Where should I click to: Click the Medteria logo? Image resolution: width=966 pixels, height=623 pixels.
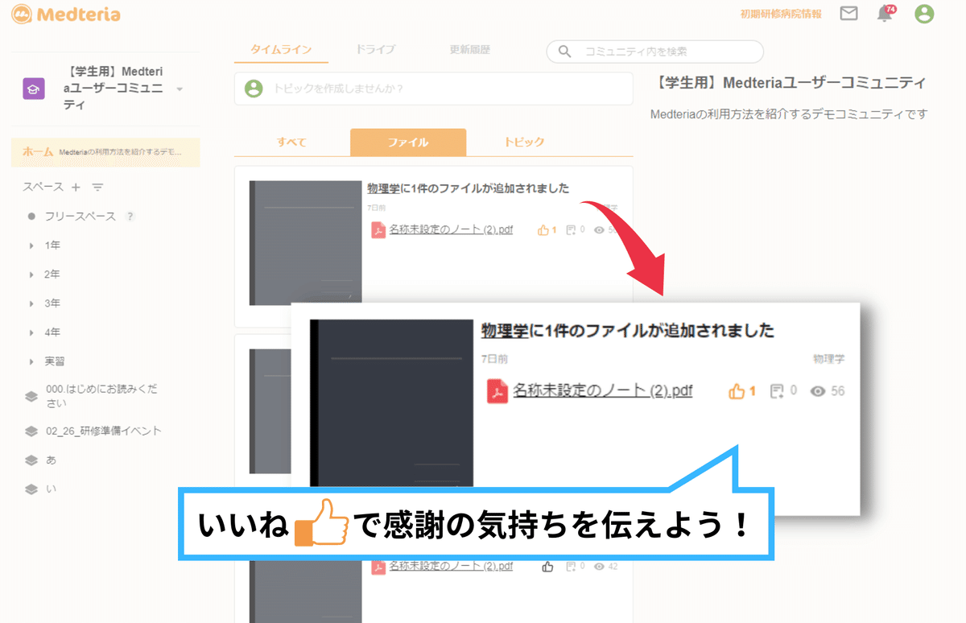[x=67, y=14]
